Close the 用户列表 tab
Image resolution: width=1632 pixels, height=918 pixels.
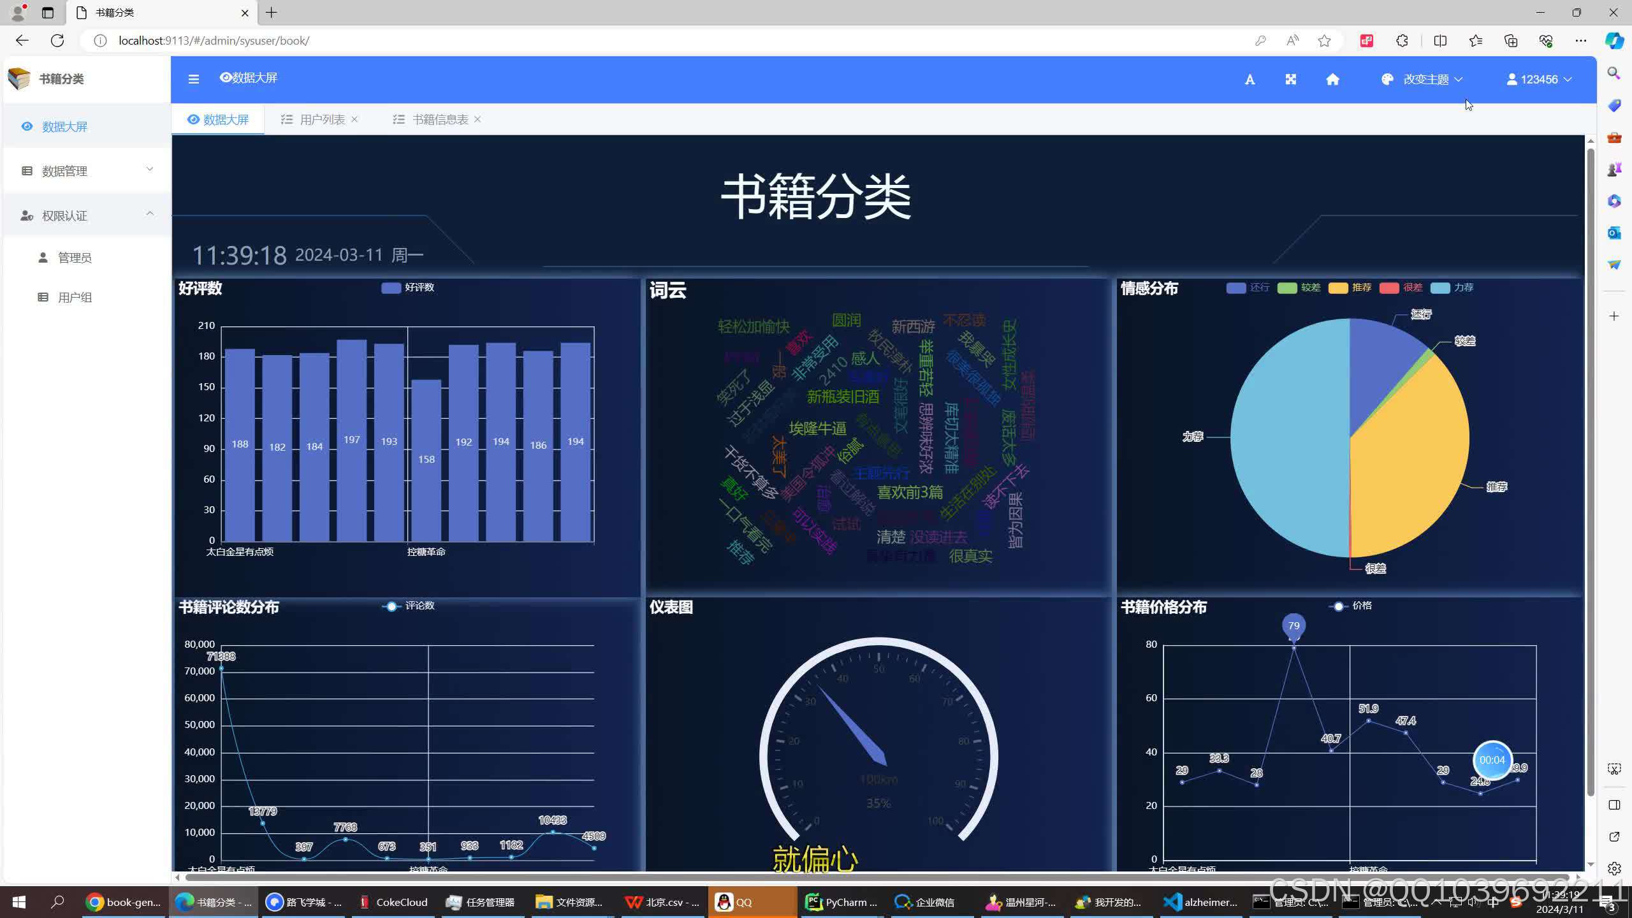(354, 119)
